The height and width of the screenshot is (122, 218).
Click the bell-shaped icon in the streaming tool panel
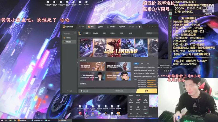(131, 101)
